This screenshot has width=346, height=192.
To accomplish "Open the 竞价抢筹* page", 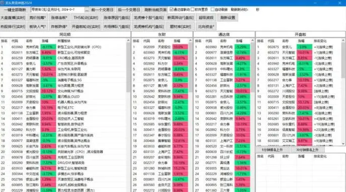I will pyautogui.click(x=38, y=18).
